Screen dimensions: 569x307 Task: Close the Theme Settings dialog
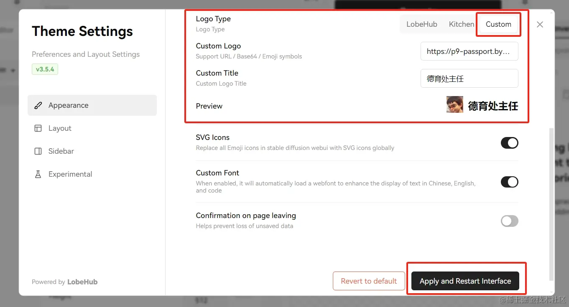(540, 25)
